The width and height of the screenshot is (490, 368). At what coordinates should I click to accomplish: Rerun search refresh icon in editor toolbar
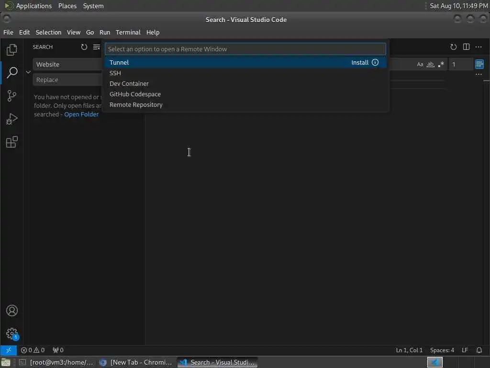(453, 47)
